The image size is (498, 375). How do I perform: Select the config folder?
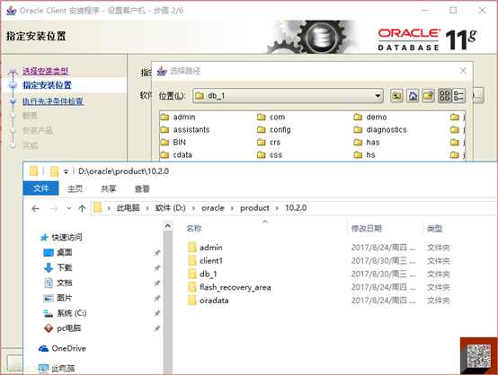[274, 130]
